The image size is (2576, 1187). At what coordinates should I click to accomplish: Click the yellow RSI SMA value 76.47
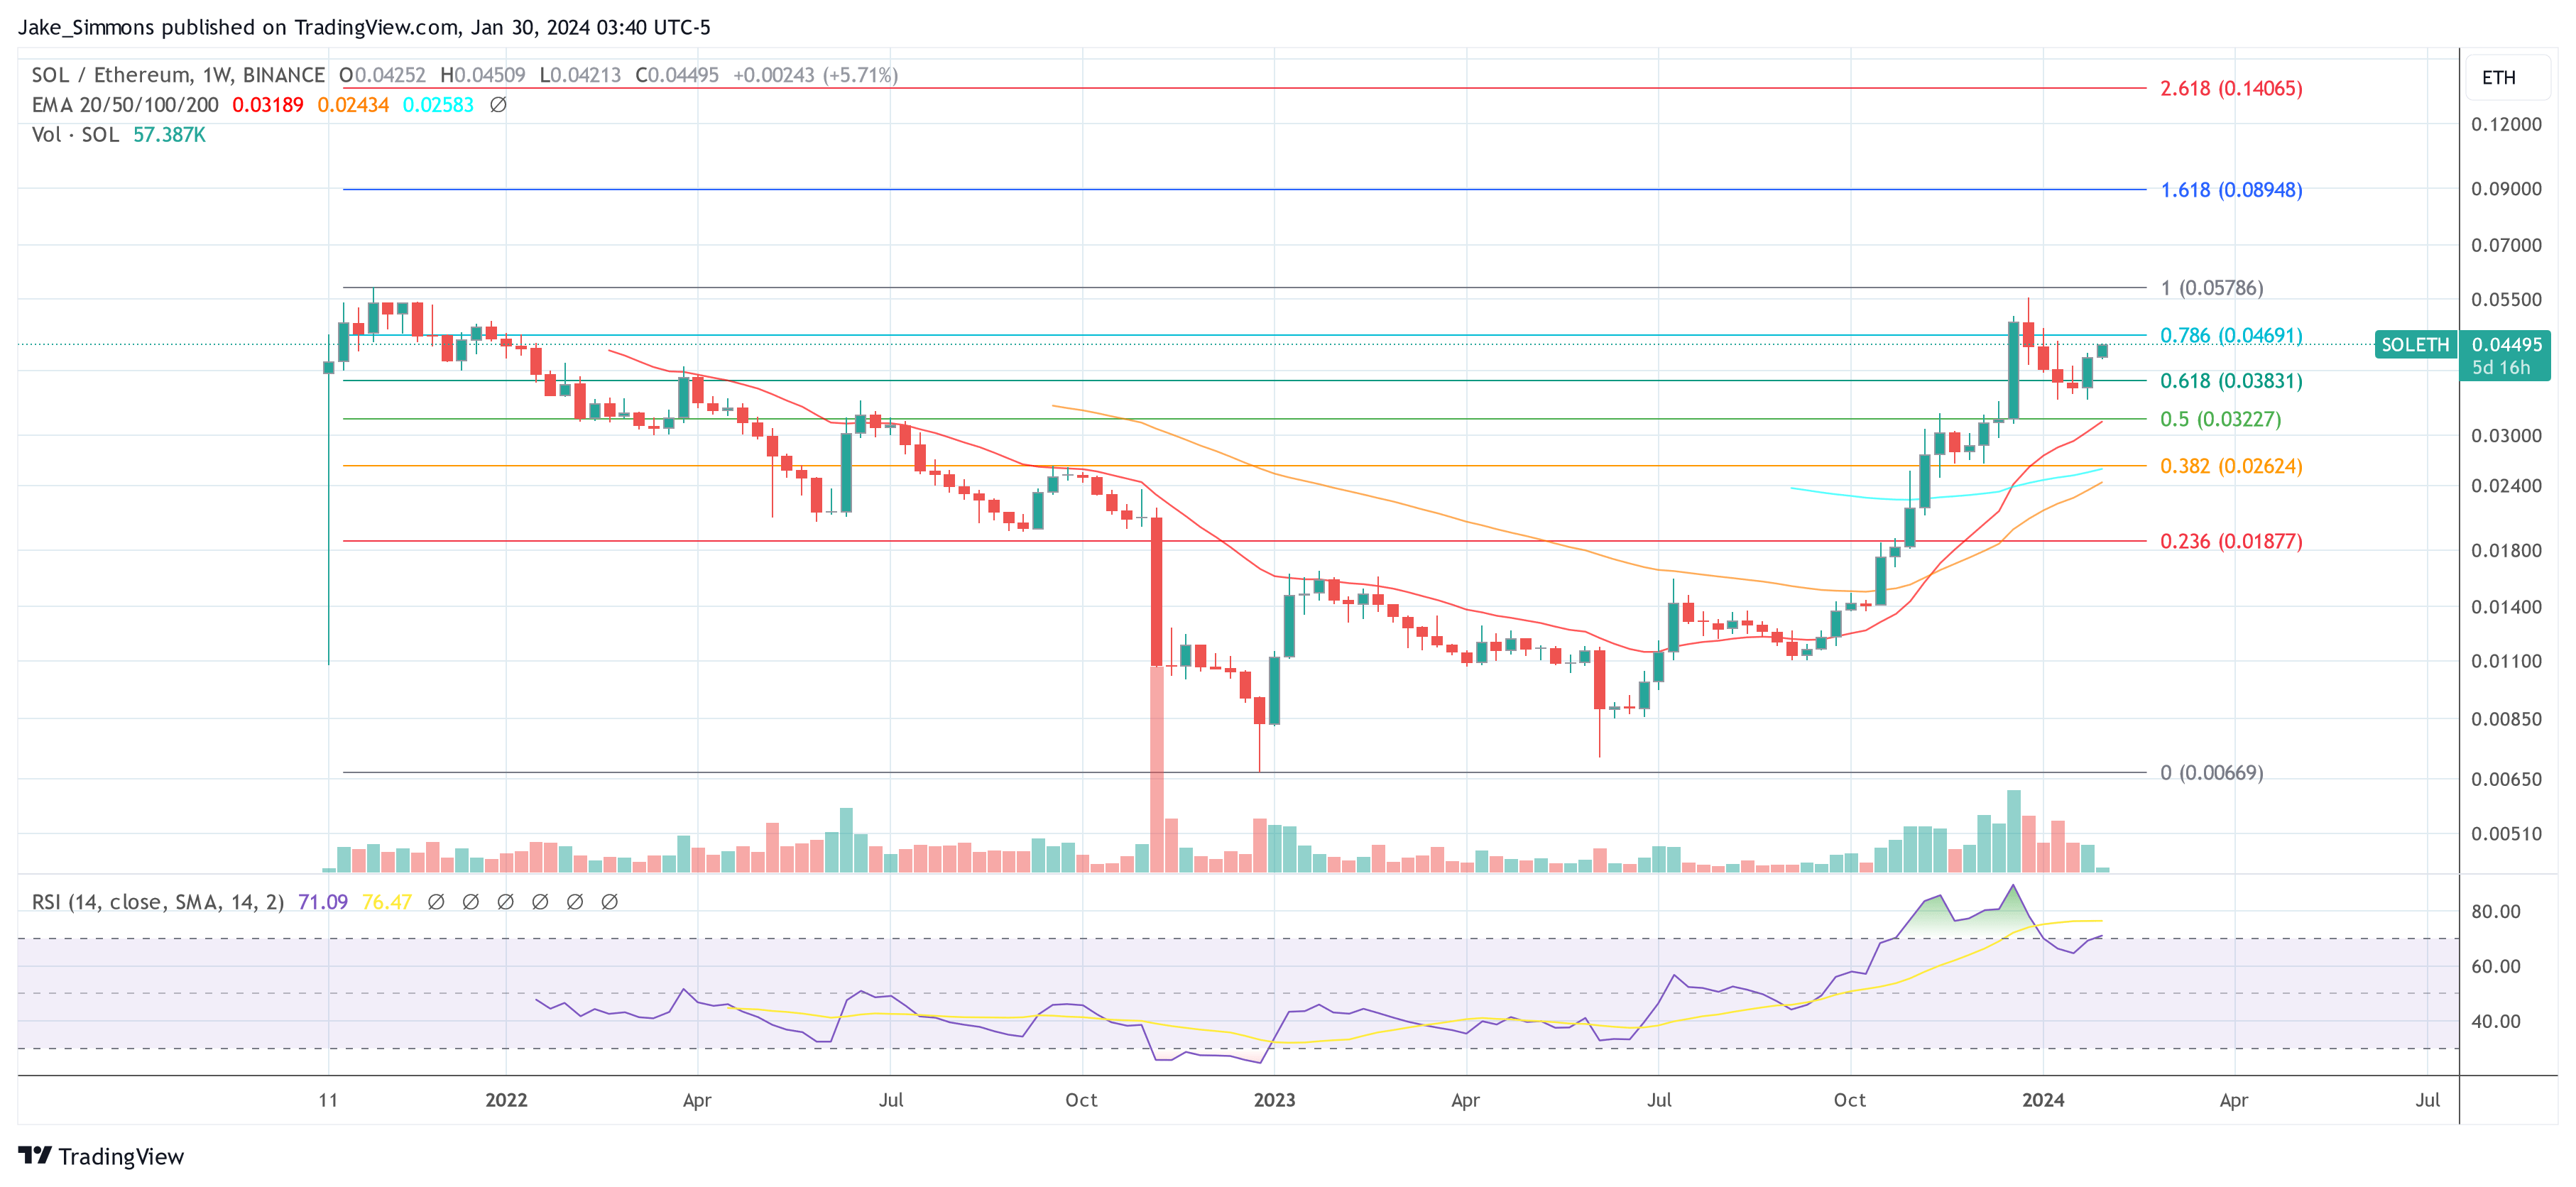[x=387, y=902]
